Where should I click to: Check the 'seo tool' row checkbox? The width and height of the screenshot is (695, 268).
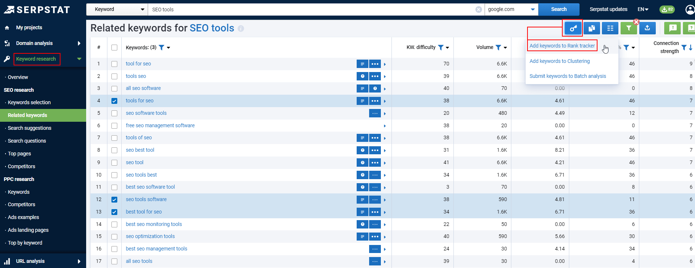114,163
